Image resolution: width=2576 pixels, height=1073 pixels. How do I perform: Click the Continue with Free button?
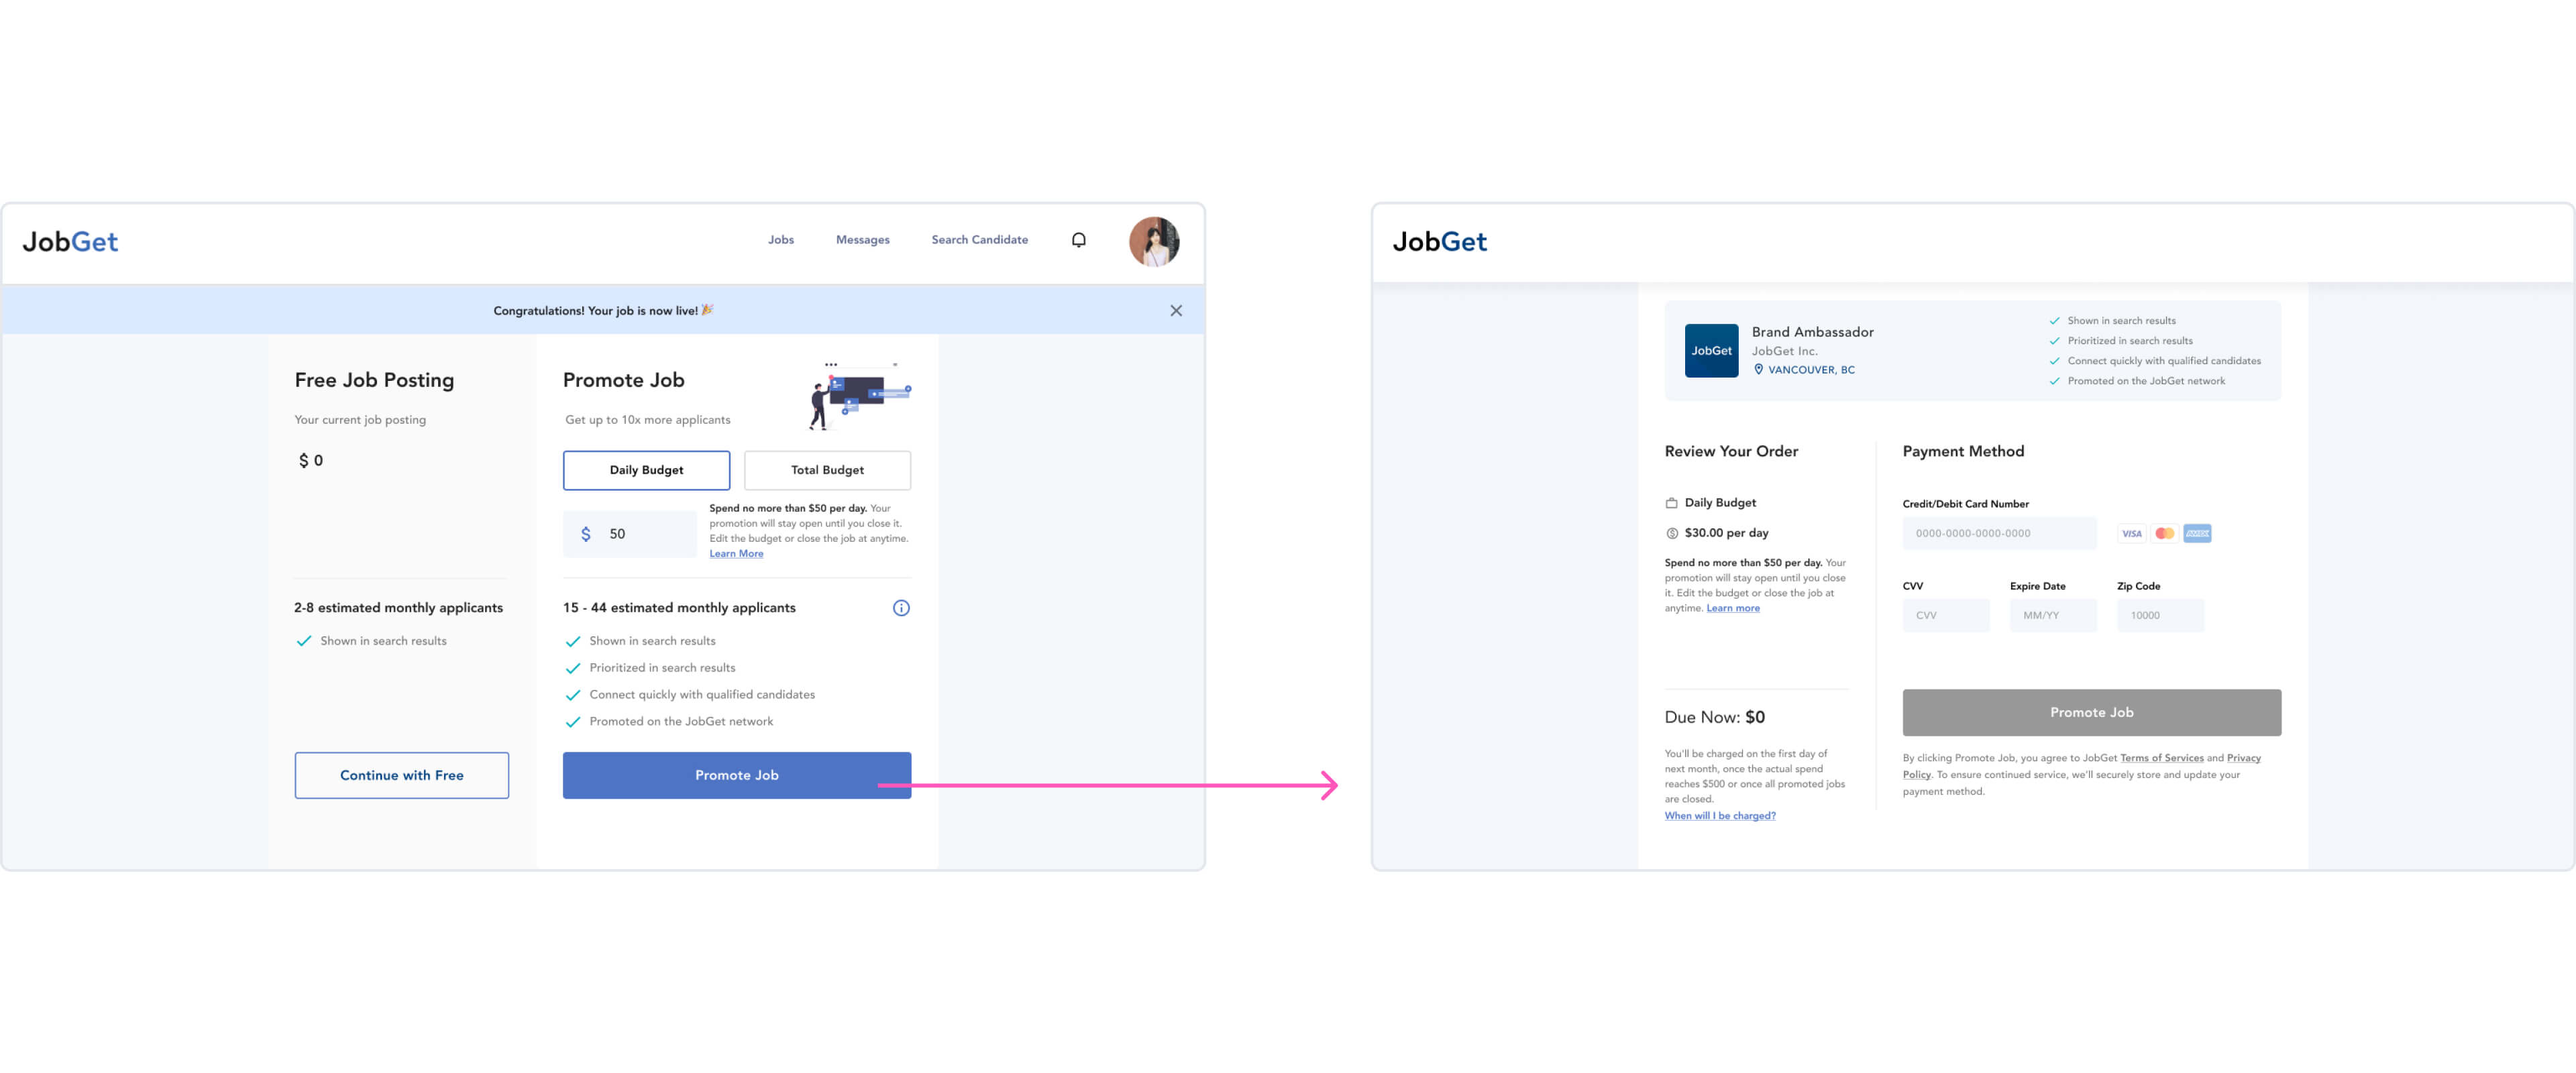pyautogui.click(x=401, y=775)
